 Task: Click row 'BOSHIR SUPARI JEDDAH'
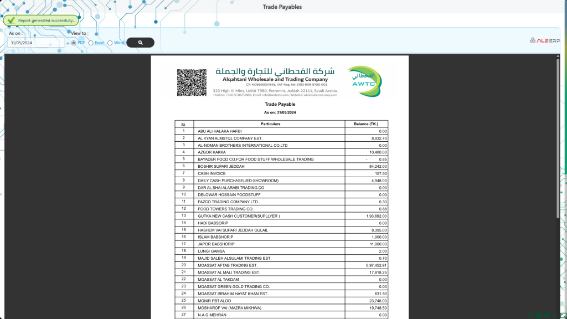281,166
